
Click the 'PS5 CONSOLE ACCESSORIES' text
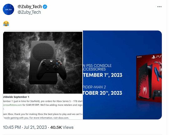tap(97, 67)
